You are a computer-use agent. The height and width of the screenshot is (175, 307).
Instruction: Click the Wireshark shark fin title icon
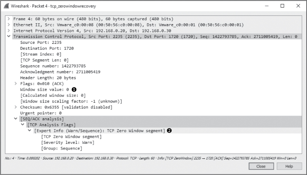[x=6, y=6]
